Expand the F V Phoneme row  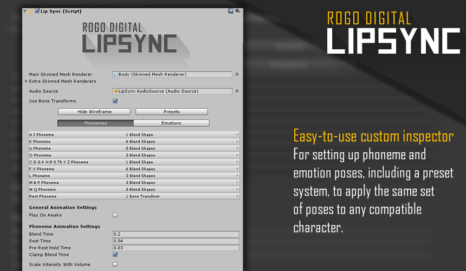point(134,169)
